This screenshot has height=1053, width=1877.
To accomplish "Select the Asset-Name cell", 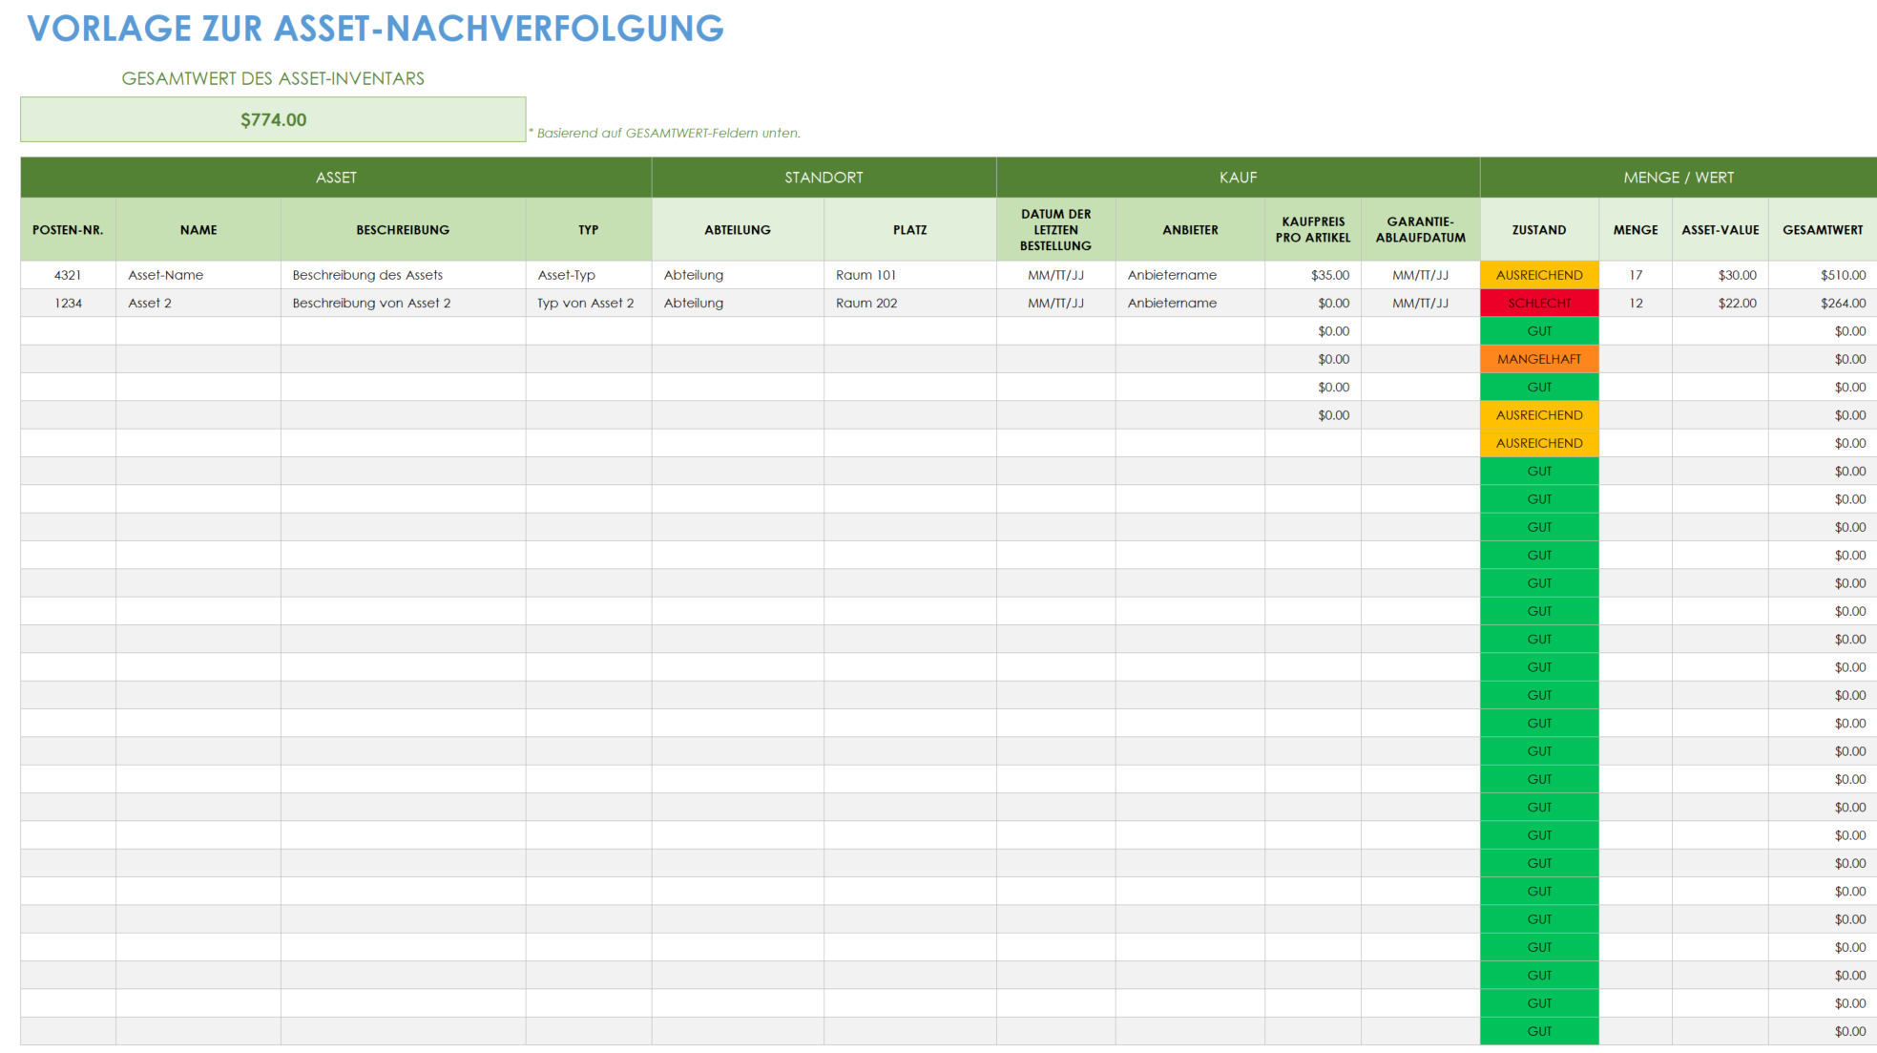I will [198, 275].
